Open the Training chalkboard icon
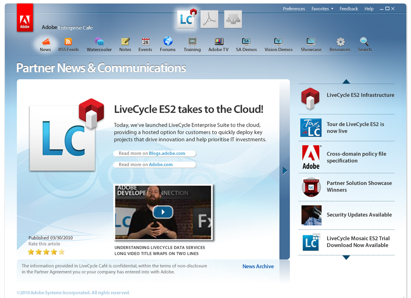The width and height of the screenshot is (411, 298). click(x=192, y=42)
